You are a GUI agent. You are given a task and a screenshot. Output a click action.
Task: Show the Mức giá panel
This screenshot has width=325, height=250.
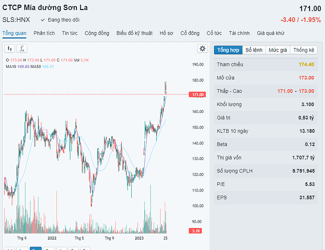[278, 50]
